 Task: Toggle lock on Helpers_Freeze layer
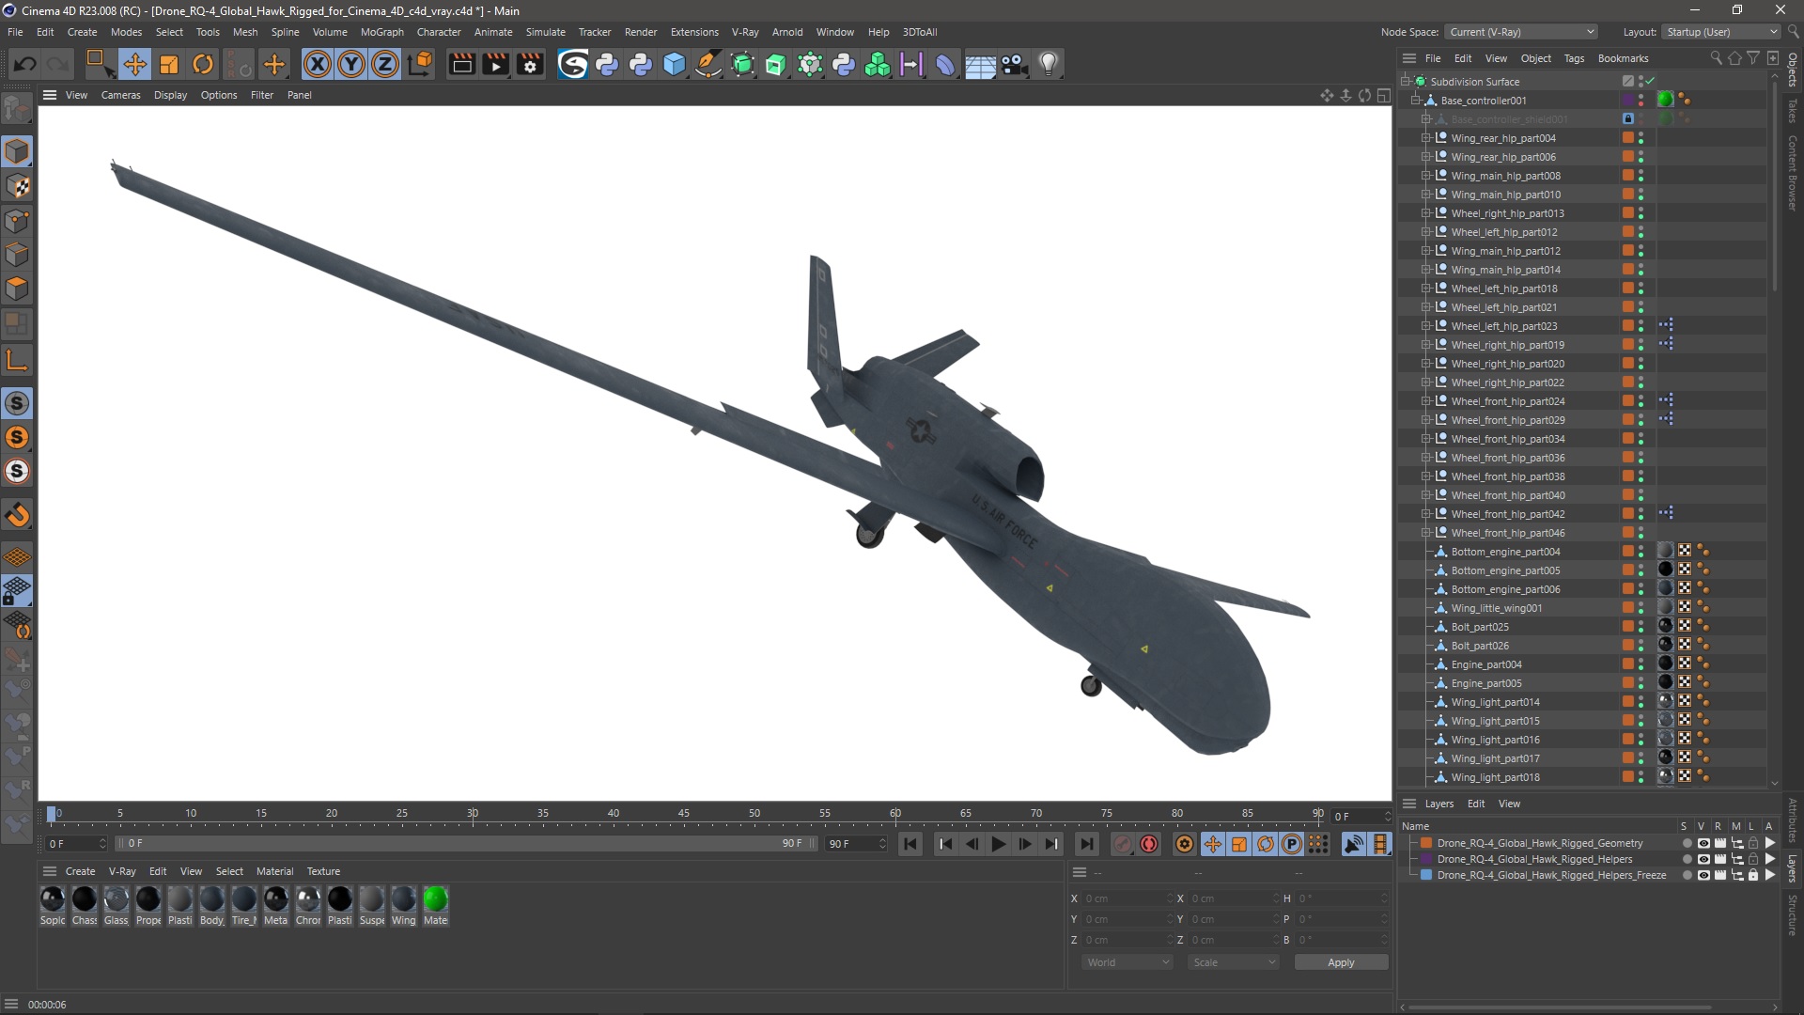1752,875
